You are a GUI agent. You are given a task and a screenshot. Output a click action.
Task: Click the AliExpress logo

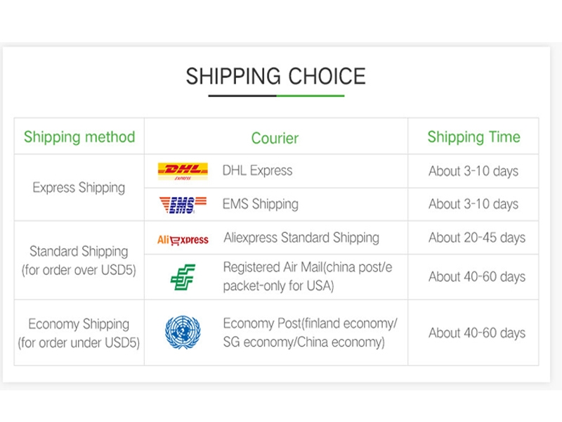tap(183, 239)
